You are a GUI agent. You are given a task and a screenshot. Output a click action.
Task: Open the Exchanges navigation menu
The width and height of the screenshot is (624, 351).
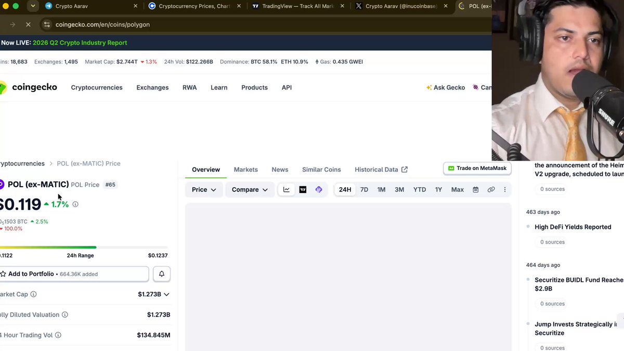[x=152, y=87]
